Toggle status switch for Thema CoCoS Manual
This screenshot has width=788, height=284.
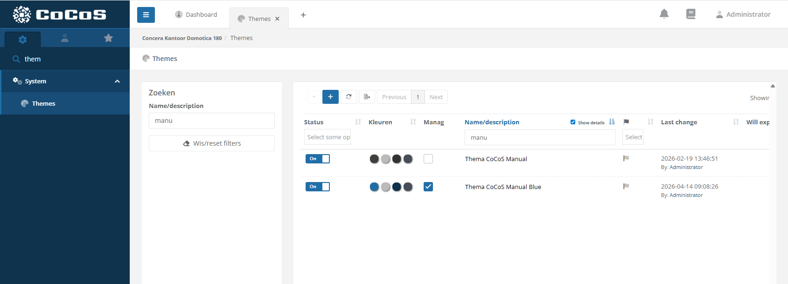click(x=317, y=159)
